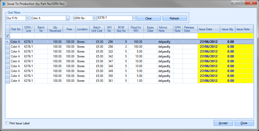Click the Issue Date column header
Screen dimensions: 259x131
[209, 29]
